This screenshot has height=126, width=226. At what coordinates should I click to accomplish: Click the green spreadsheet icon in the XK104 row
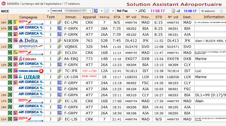click(x=10, y=89)
